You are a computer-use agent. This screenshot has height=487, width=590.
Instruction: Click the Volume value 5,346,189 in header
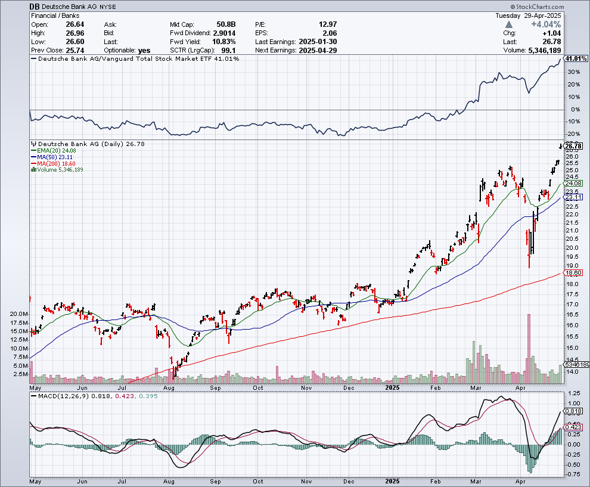[x=545, y=51]
